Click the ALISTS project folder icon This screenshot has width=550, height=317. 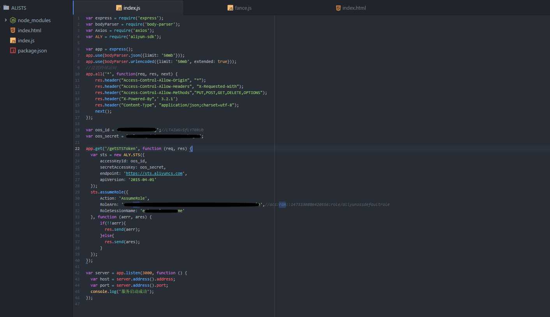tap(6, 7)
